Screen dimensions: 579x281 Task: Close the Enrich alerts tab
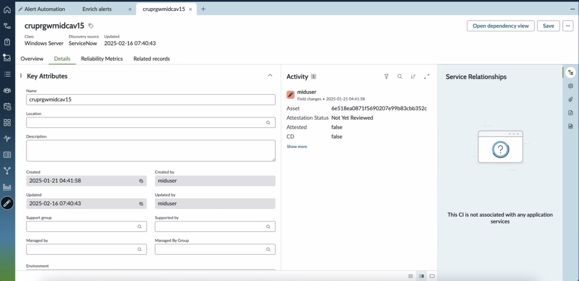[x=130, y=9]
